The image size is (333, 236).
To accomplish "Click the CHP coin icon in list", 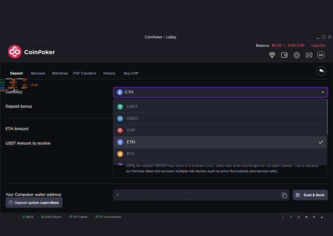I will (x=120, y=131).
